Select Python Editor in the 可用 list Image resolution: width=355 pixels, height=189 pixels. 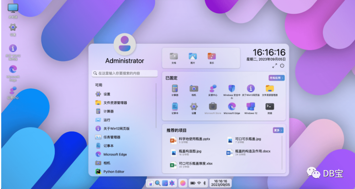point(125,171)
